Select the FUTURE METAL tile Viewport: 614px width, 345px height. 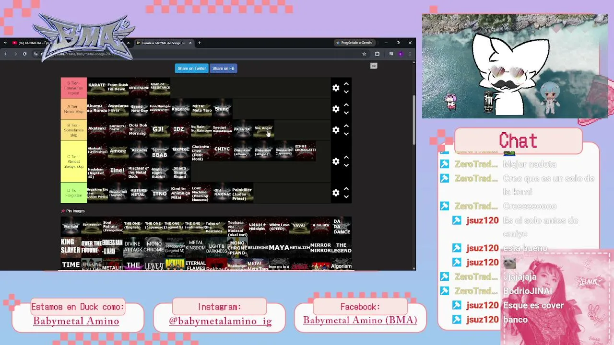tap(139, 193)
